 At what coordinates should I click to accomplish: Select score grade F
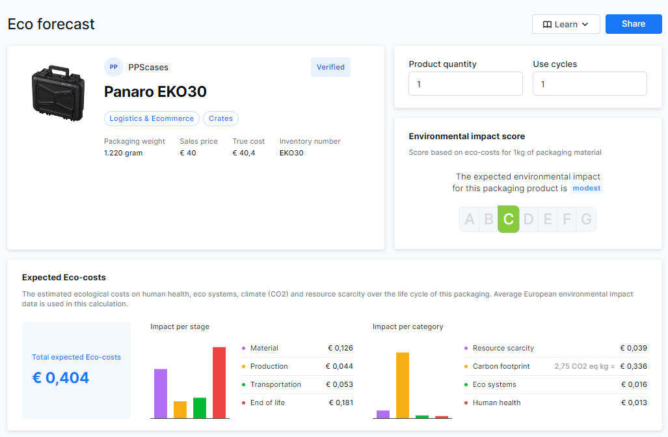[567, 219]
